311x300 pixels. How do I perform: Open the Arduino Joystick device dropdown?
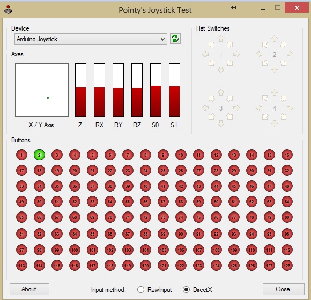click(91, 39)
